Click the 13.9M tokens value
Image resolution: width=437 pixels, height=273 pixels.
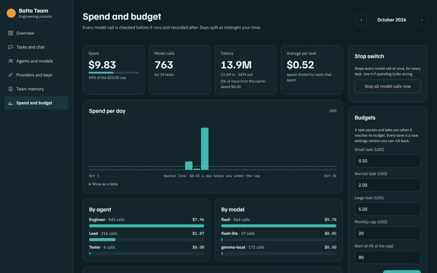(236, 65)
